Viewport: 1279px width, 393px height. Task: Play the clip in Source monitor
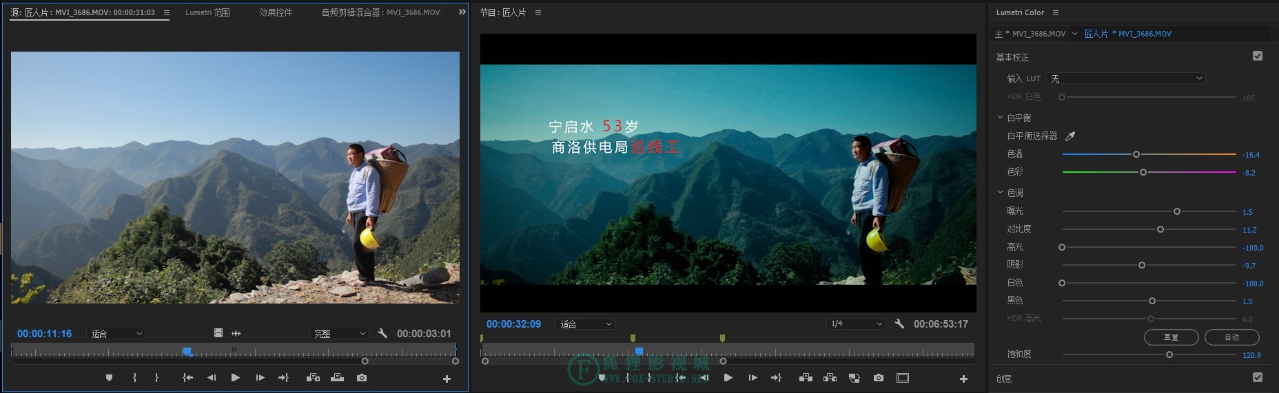pyautogui.click(x=236, y=378)
